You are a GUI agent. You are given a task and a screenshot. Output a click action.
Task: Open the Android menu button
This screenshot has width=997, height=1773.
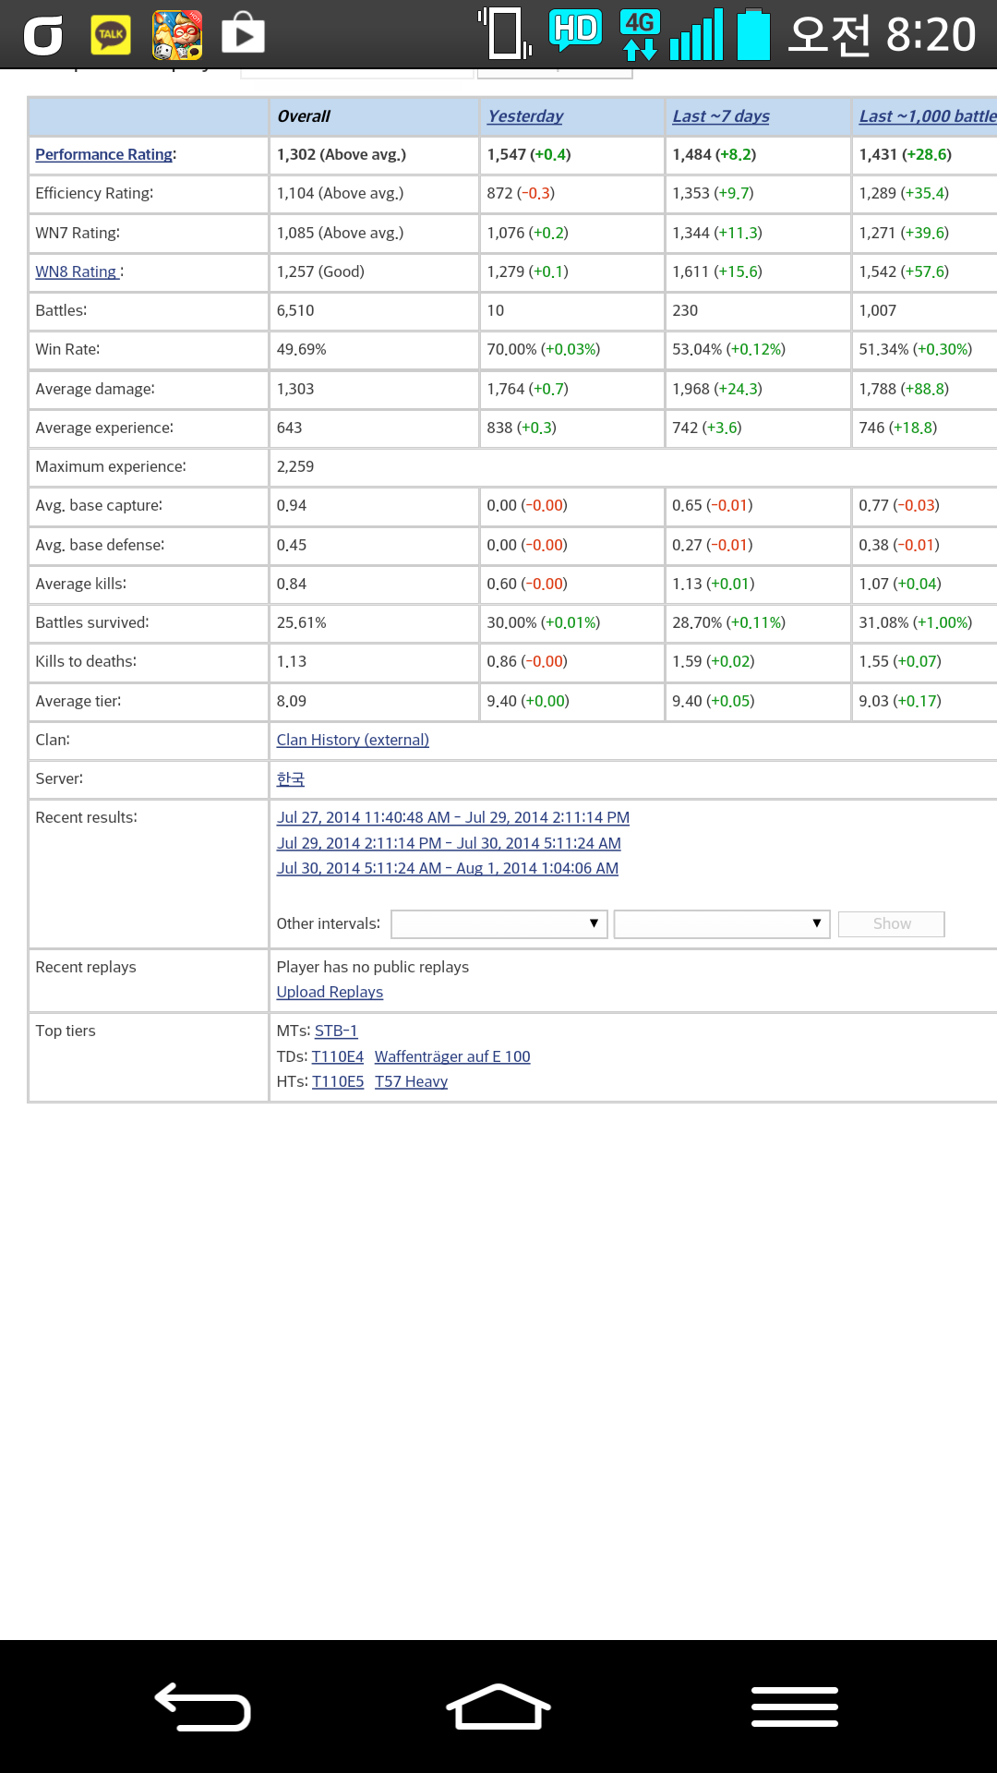794,1707
